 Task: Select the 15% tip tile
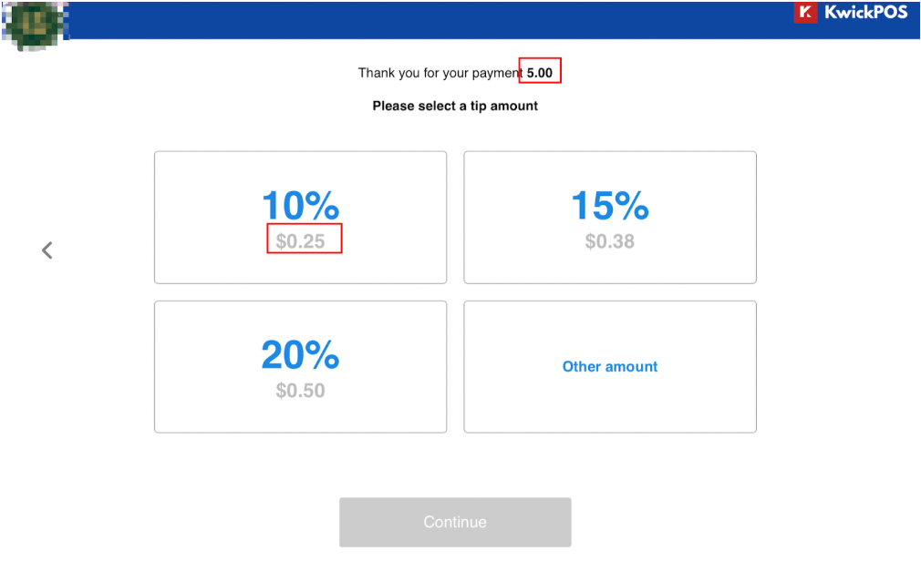610,218
